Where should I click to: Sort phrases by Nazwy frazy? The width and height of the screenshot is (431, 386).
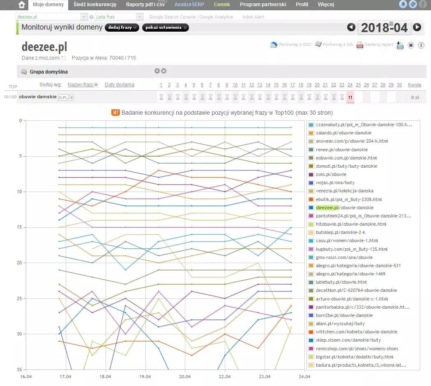[81, 85]
